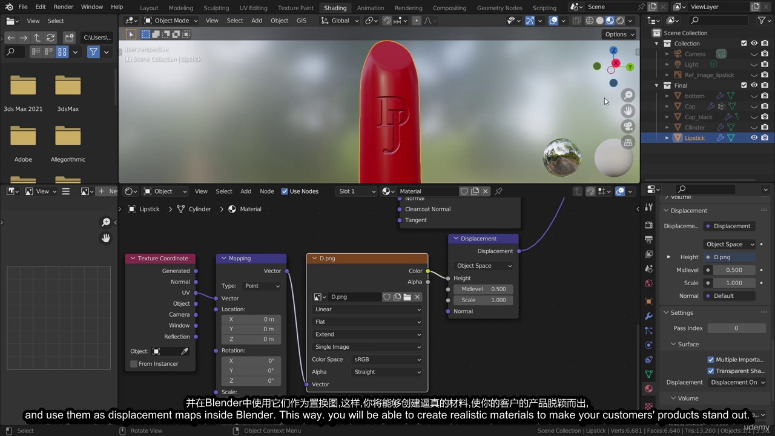Open Object Data properties tab

point(648,374)
